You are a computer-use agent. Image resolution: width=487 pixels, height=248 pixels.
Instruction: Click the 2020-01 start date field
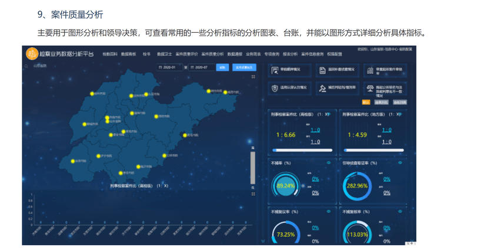[x=169, y=67]
